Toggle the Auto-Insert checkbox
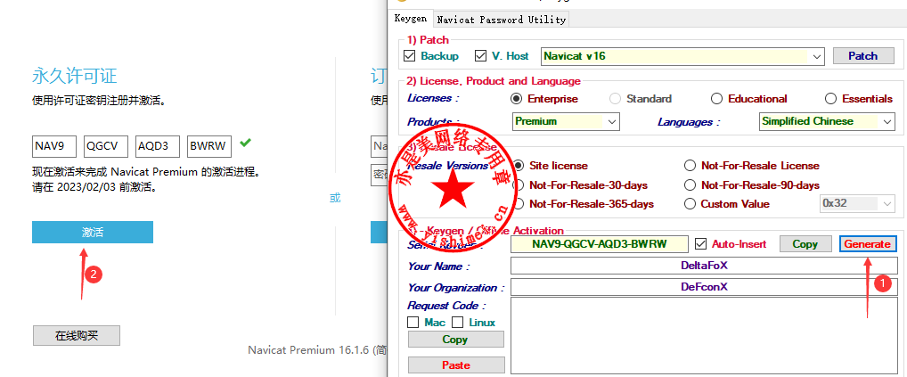The height and width of the screenshot is (377, 907). [700, 244]
